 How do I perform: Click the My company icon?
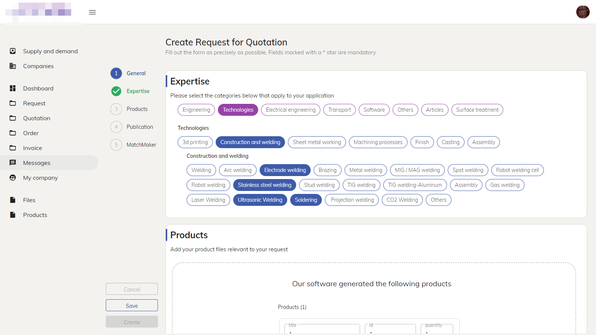click(x=13, y=178)
